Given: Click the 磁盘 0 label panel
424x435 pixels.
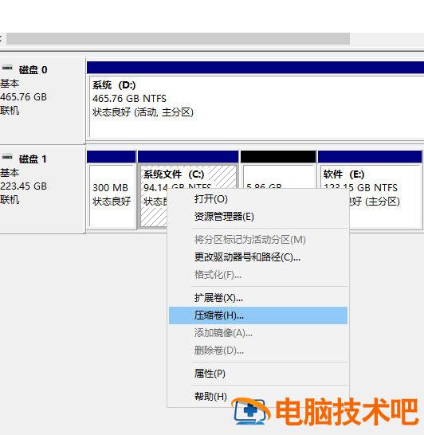Looking at the screenshot, I should pyautogui.click(x=42, y=100).
